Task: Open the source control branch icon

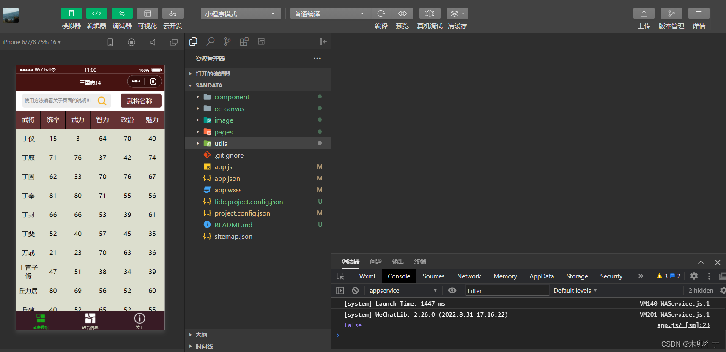Action: pos(227,41)
